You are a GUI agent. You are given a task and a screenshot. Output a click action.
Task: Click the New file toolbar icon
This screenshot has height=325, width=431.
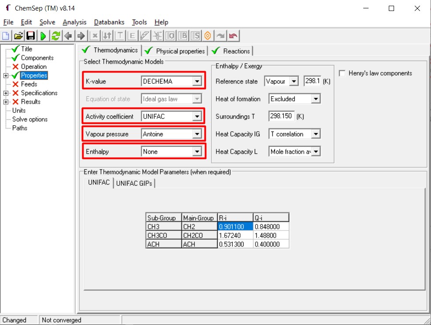pyautogui.click(x=6, y=36)
